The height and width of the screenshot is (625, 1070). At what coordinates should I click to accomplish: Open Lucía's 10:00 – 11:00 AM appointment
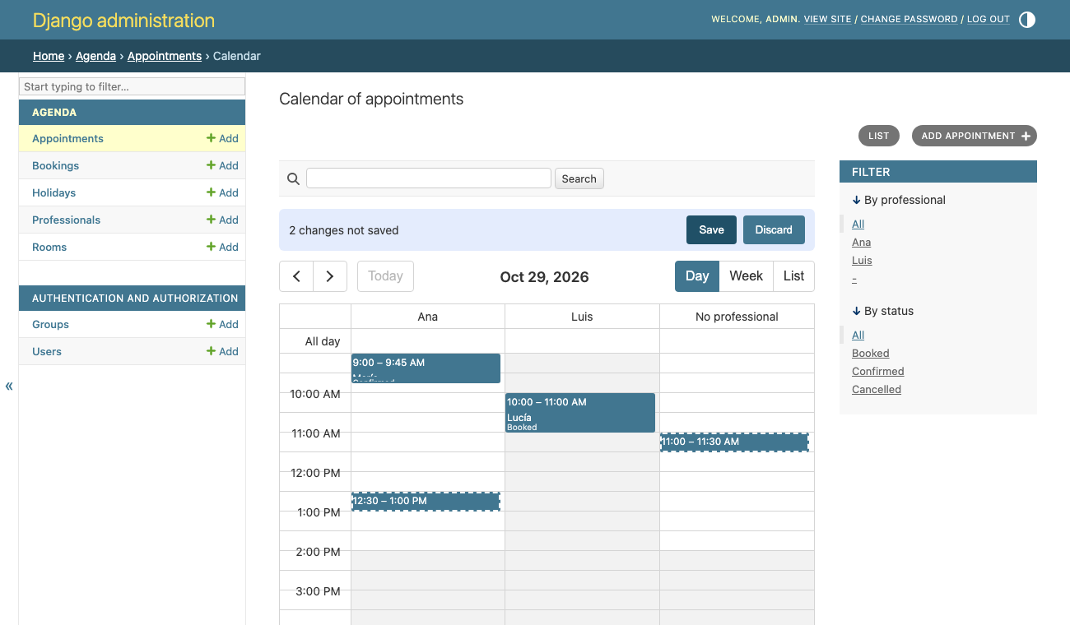coord(580,413)
